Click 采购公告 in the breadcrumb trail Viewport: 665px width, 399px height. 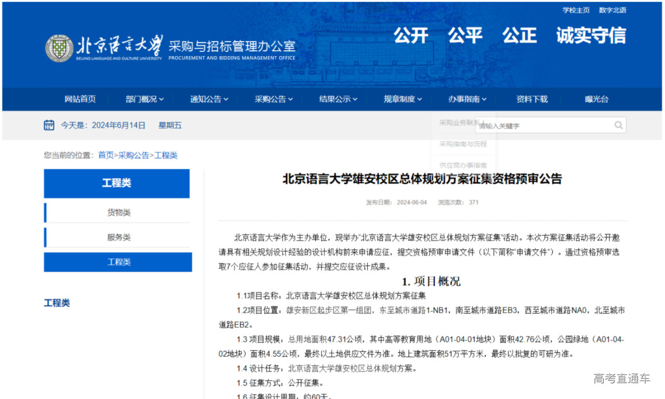tap(134, 155)
